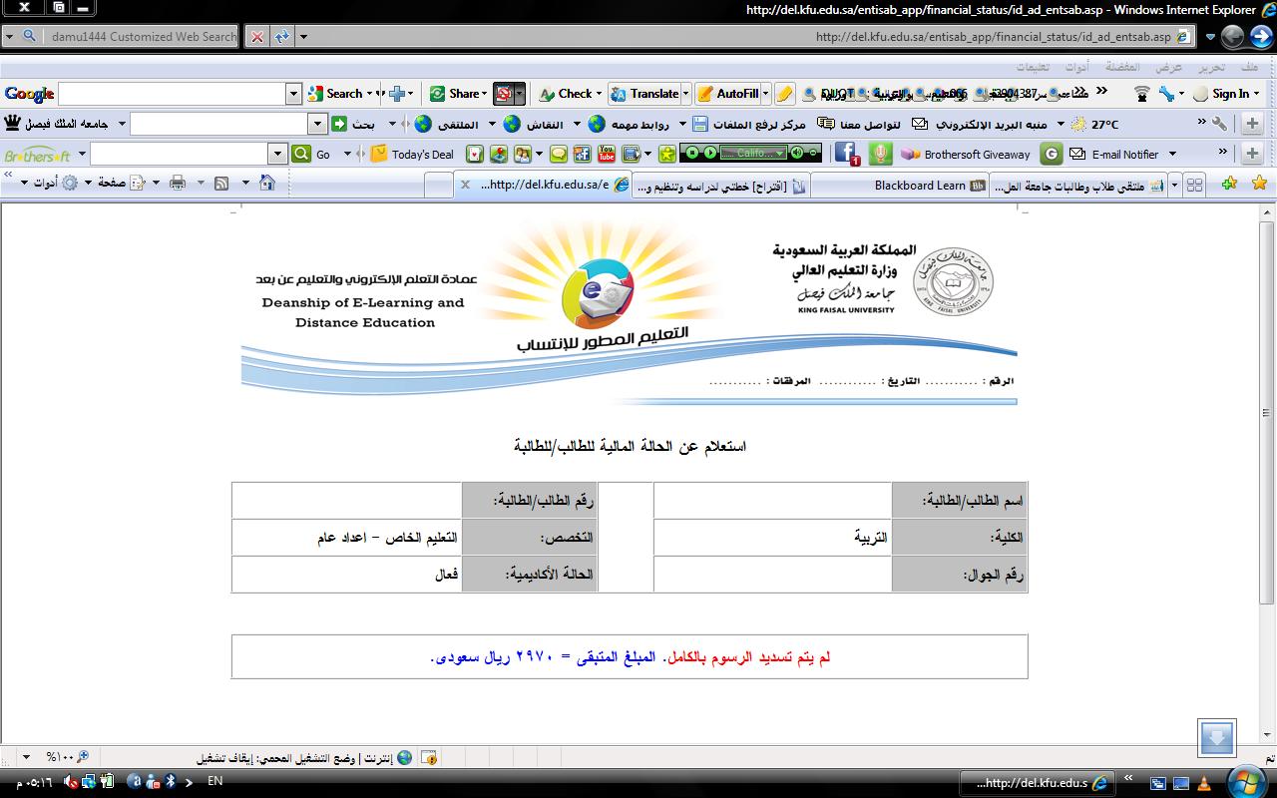Click the Google Search toolbar button
The height and width of the screenshot is (798, 1277).
point(336,93)
